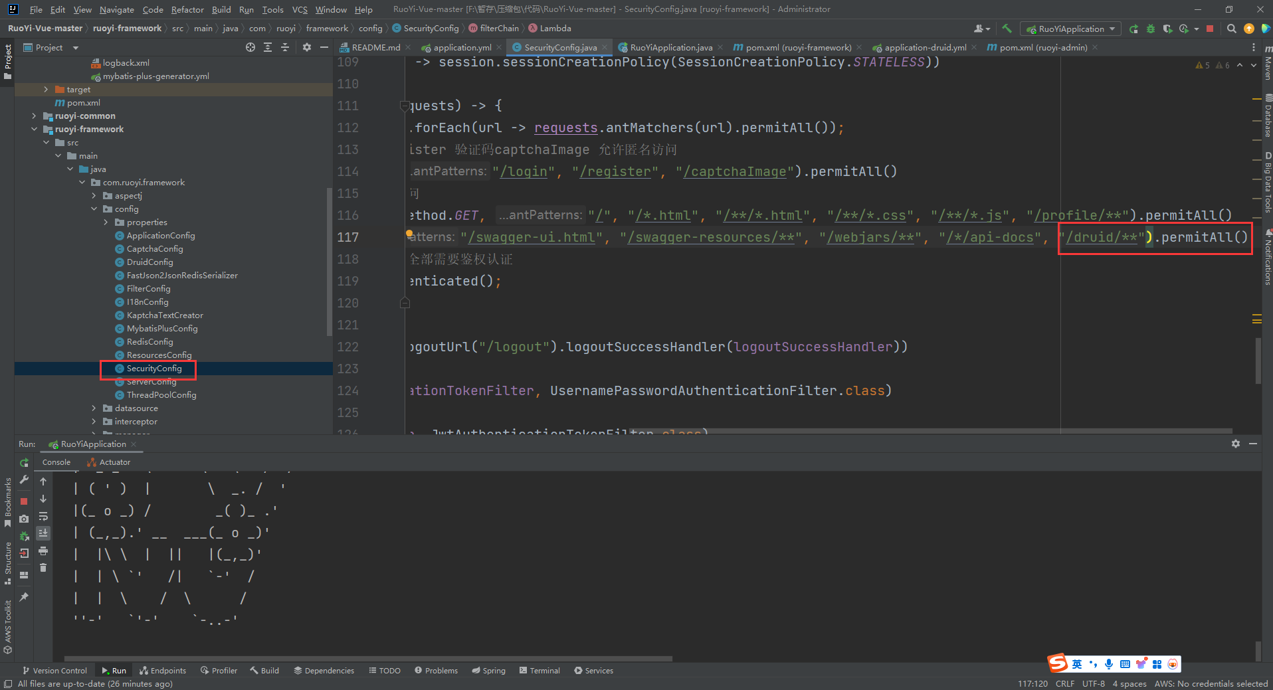
Task: Debug RuoYiApplication using the bug icon
Action: pyautogui.click(x=1151, y=29)
